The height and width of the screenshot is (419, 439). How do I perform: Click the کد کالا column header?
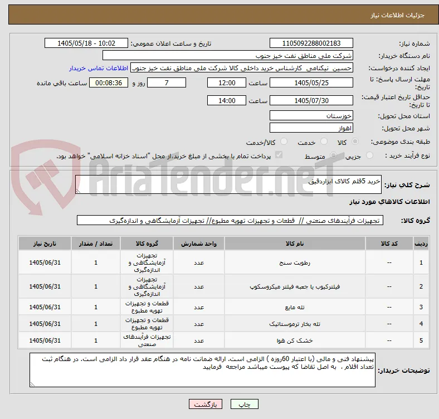[389, 243]
